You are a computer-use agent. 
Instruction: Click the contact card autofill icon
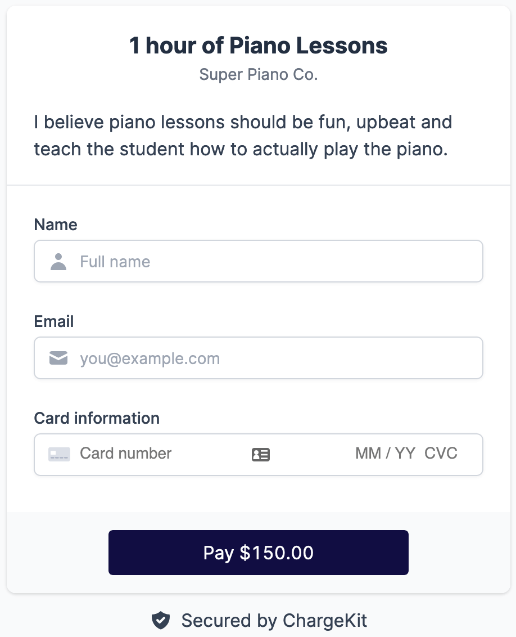tap(261, 455)
